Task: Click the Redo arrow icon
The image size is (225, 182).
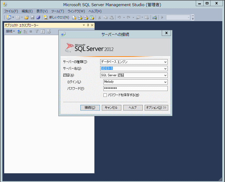Action: pyautogui.click(x=128, y=17)
